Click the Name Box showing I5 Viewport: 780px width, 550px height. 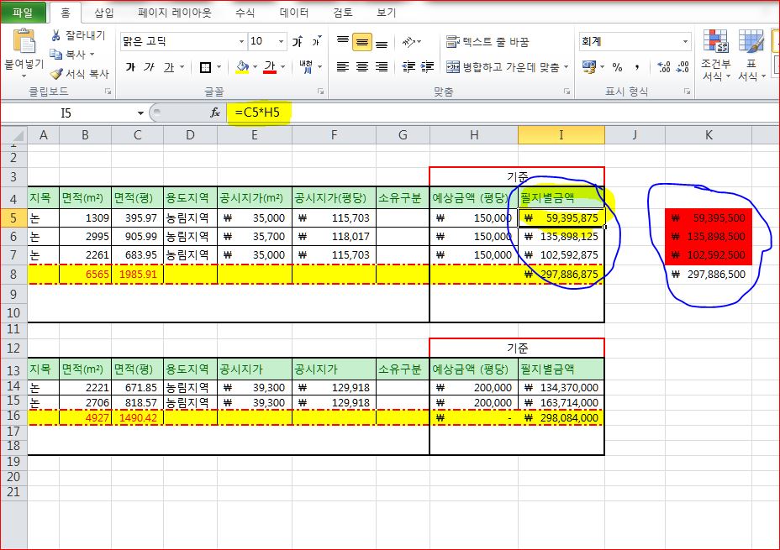74,113
